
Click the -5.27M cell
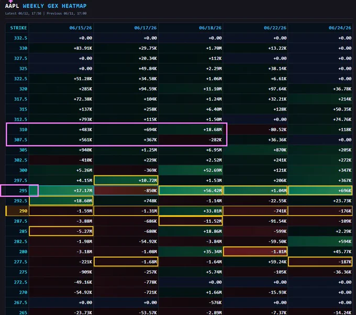(61, 231)
